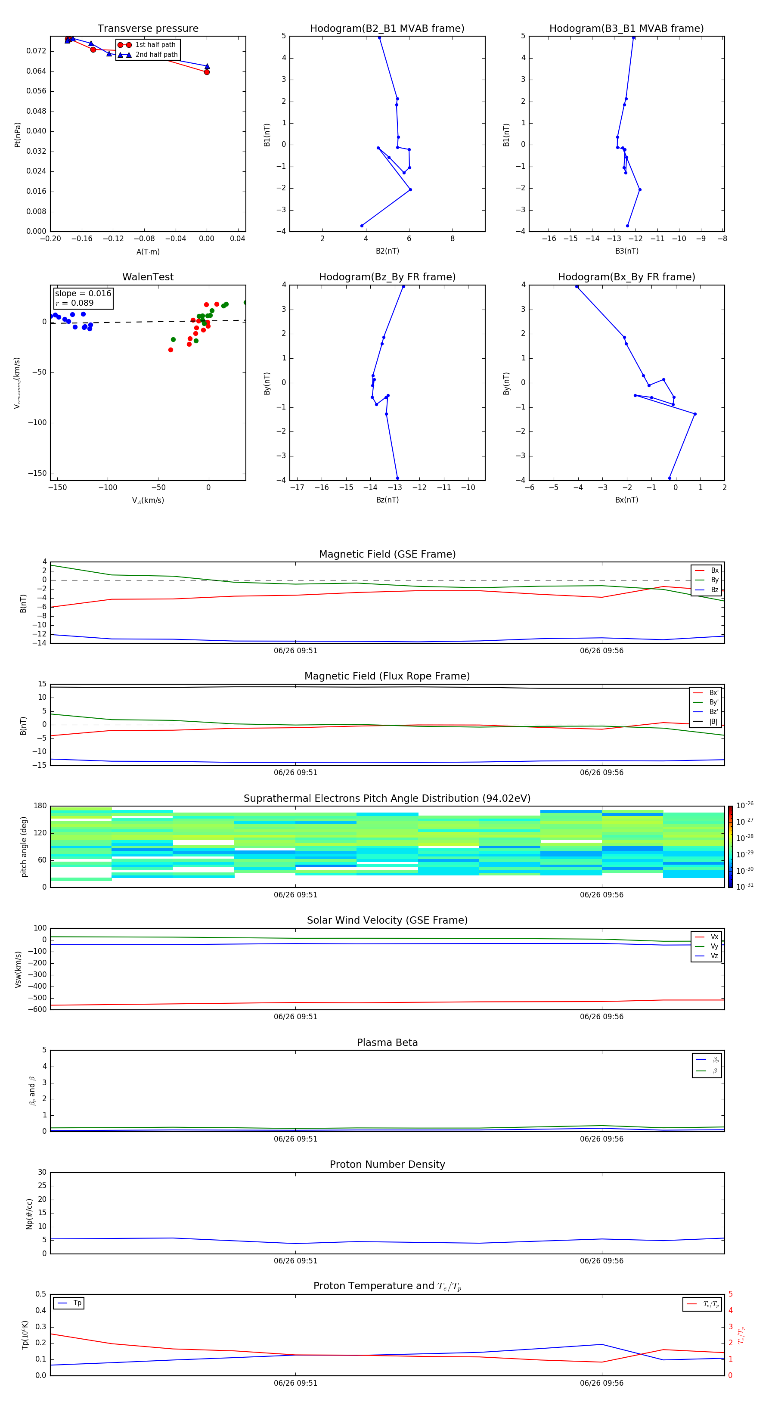This screenshot has height=1421, width=775.
Task: Click "06/26 09:56" tick under Proton Number Density
Action: pyautogui.click(x=602, y=1260)
